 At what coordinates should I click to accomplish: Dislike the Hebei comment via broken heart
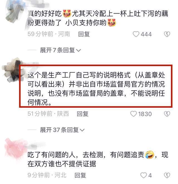coord(167,175)
